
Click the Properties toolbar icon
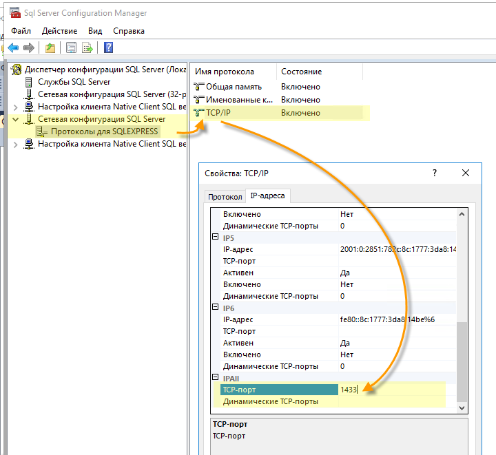[x=71, y=47]
